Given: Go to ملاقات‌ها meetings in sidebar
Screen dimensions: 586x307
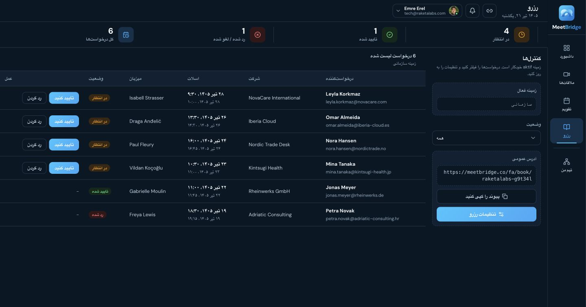Looking at the screenshot, I should click(x=566, y=78).
